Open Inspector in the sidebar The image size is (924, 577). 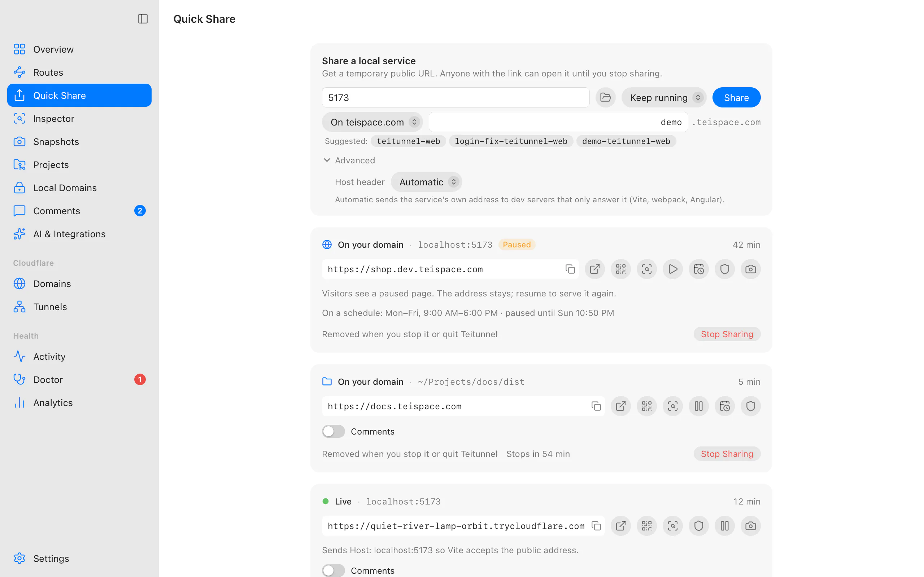click(x=79, y=118)
